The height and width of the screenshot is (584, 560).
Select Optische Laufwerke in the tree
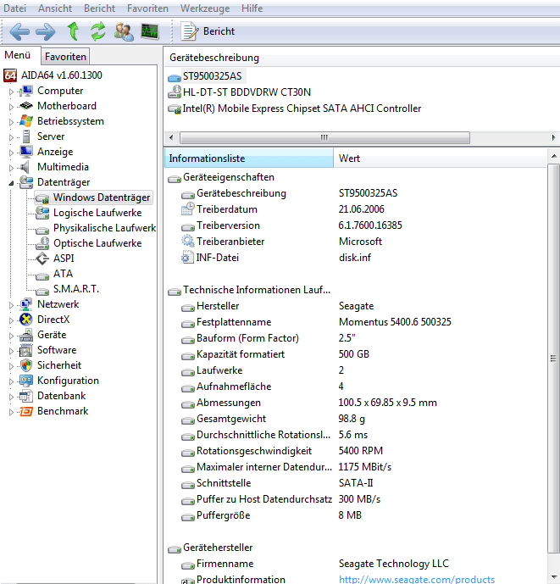pos(97,243)
